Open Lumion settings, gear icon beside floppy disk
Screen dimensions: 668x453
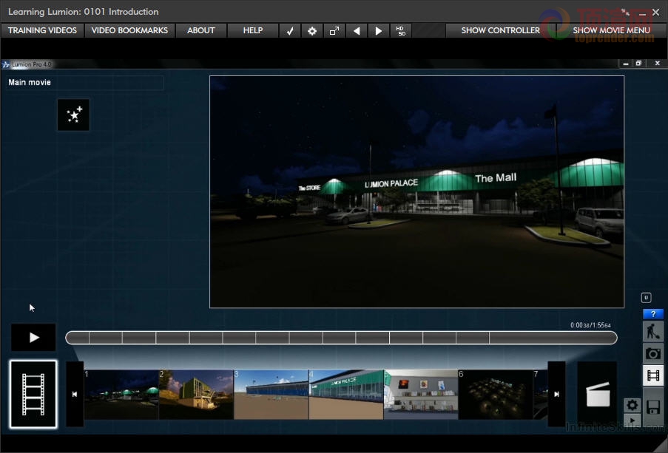point(632,405)
